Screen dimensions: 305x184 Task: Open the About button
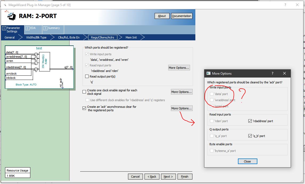click(x=162, y=16)
